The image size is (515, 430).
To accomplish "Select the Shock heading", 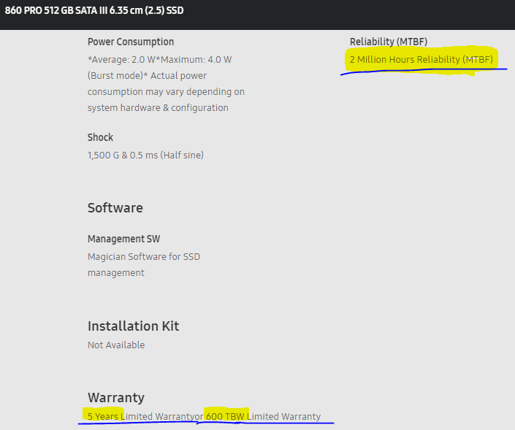I will (x=100, y=137).
